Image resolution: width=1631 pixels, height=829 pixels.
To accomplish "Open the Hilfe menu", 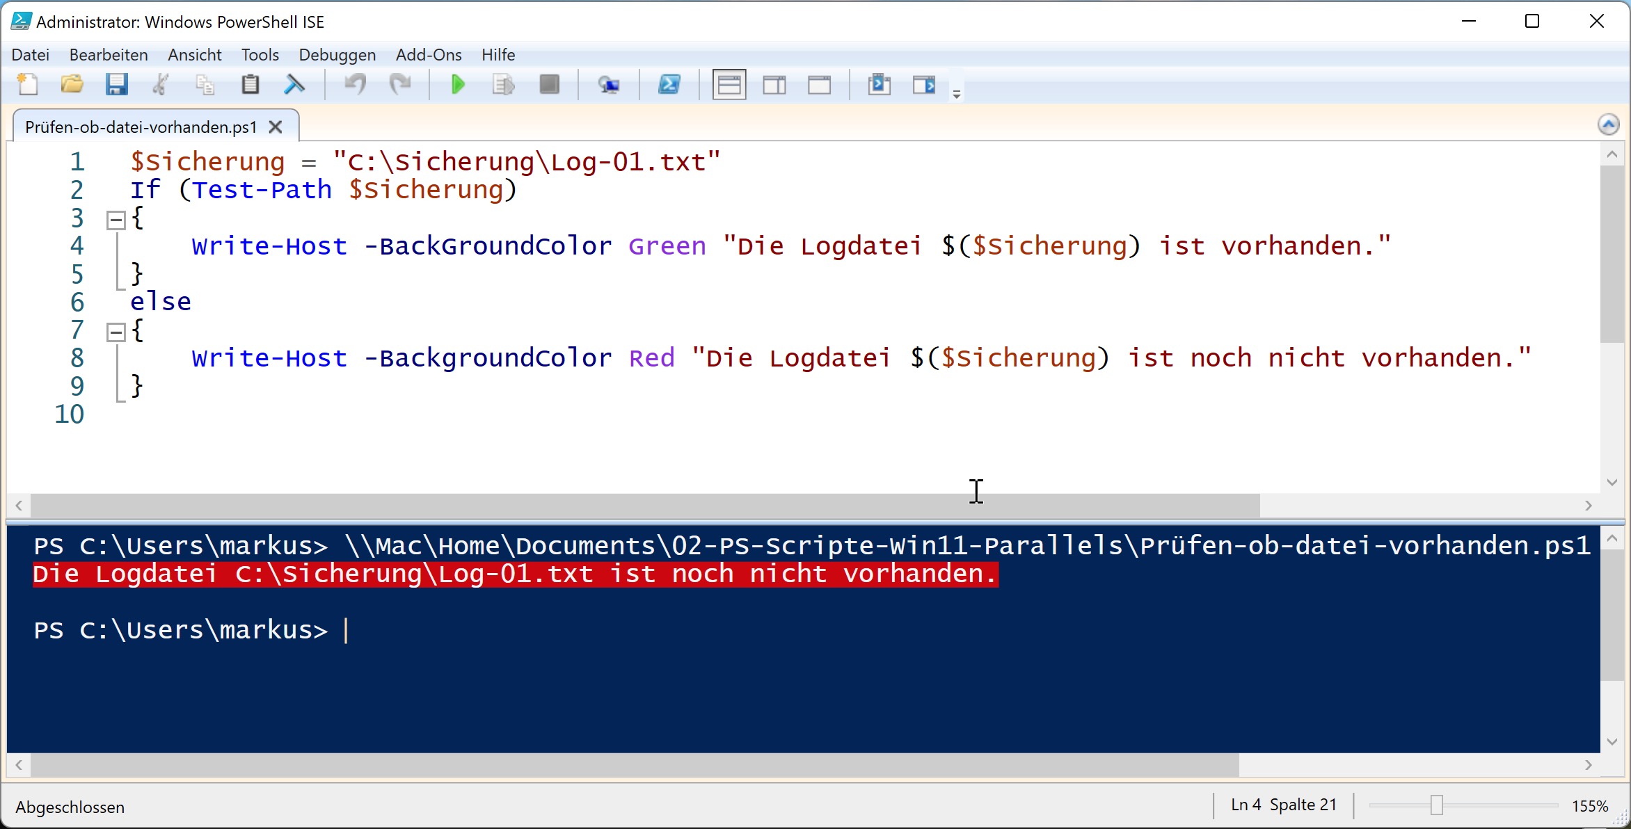I will tap(498, 55).
